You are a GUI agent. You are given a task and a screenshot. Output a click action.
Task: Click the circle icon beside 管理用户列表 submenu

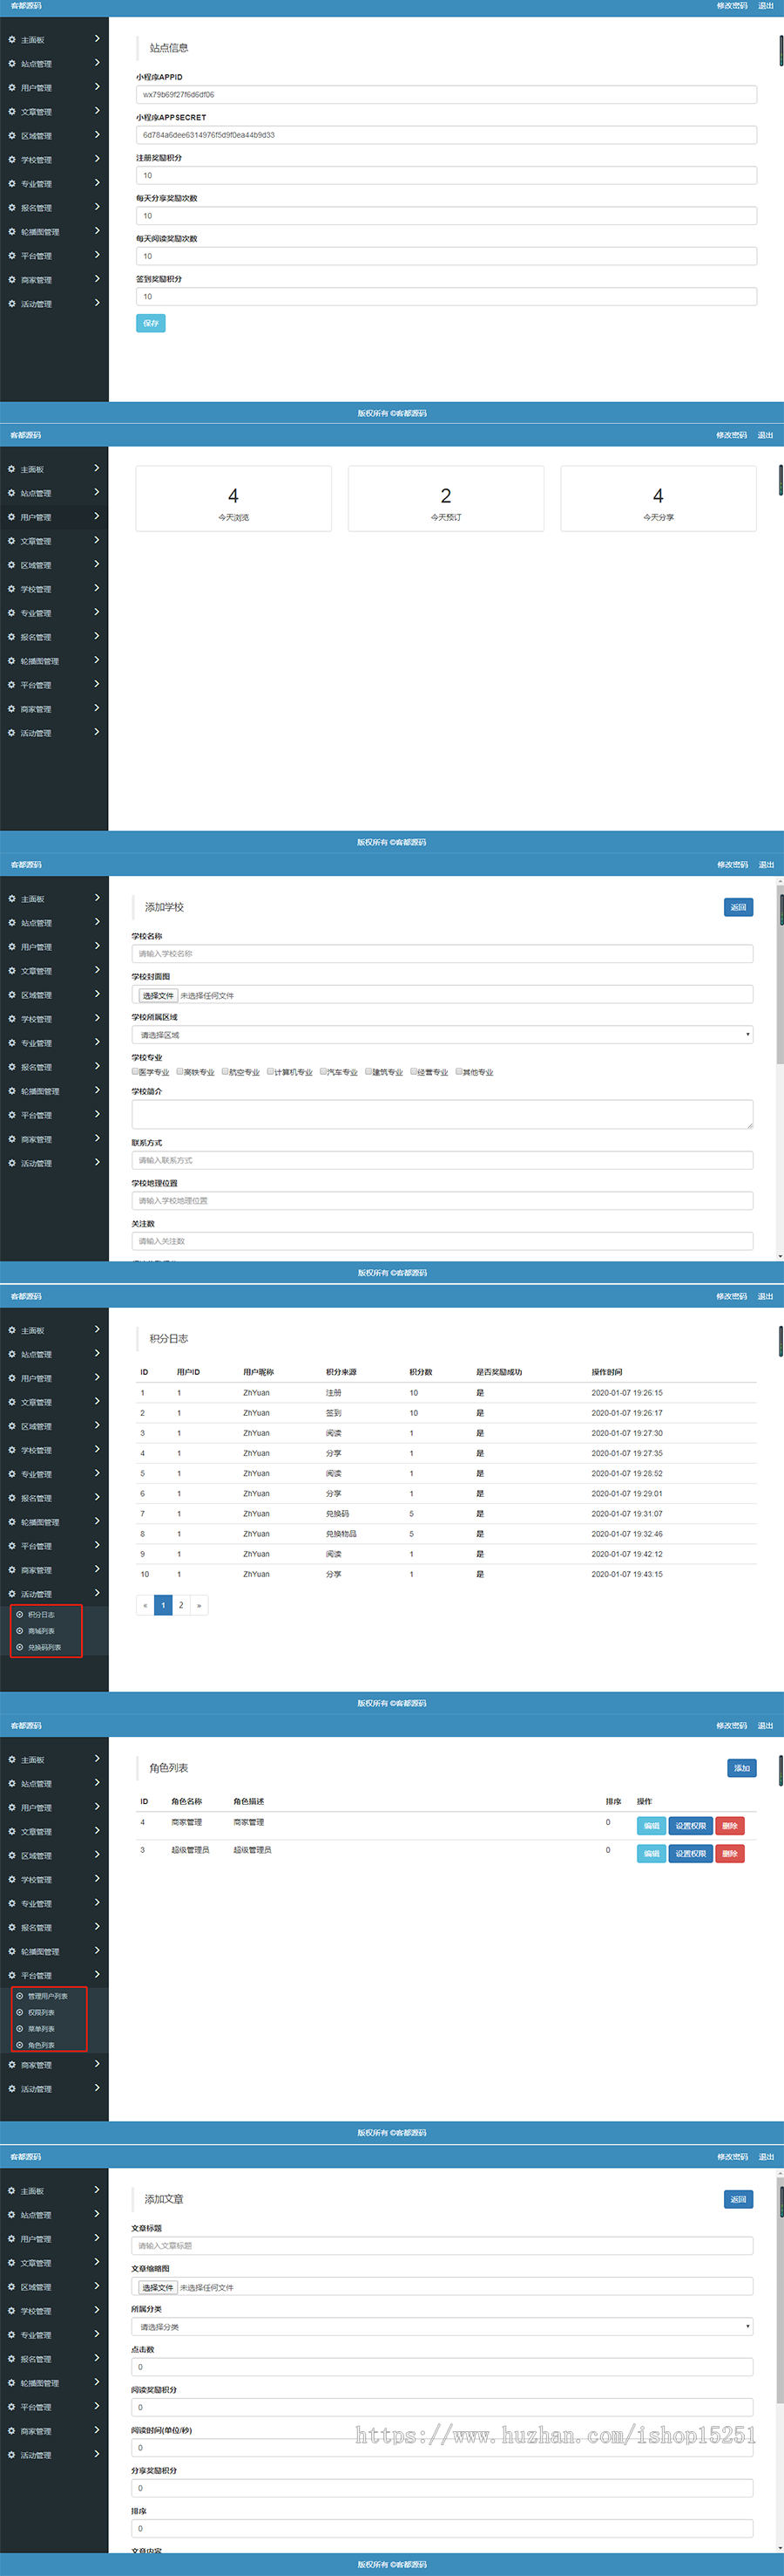20,1996
